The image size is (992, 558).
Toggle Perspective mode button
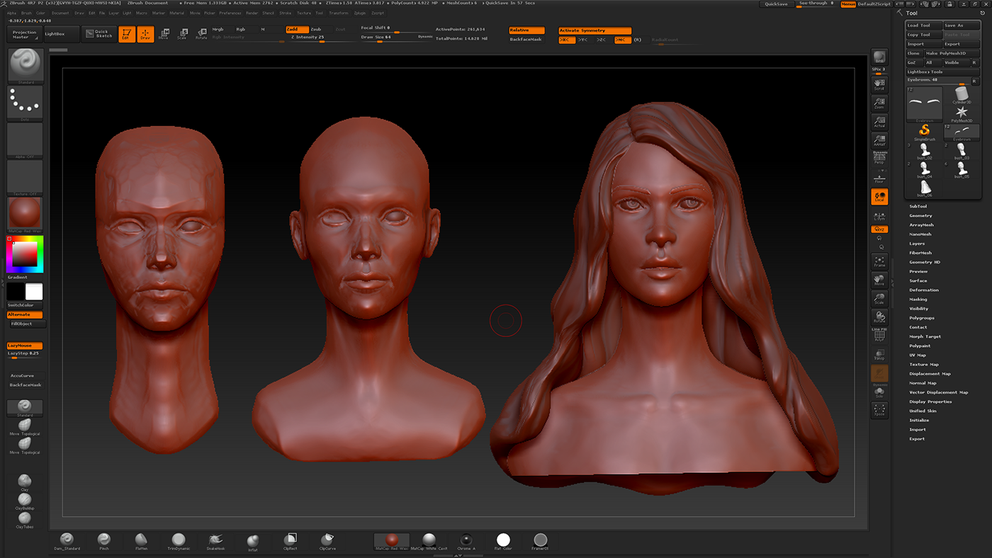click(x=879, y=159)
